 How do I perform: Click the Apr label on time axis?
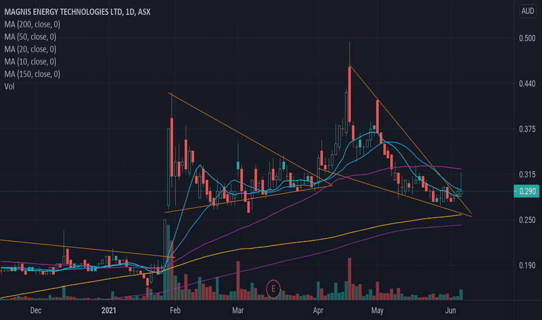(x=318, y=310)
